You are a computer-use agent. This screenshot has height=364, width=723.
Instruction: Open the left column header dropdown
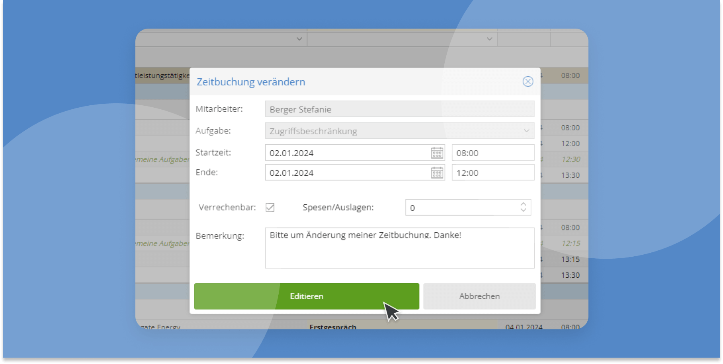tap(299, 39)
